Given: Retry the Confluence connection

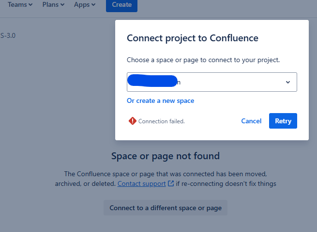Looking at the screenshot, I should (283, 121).
